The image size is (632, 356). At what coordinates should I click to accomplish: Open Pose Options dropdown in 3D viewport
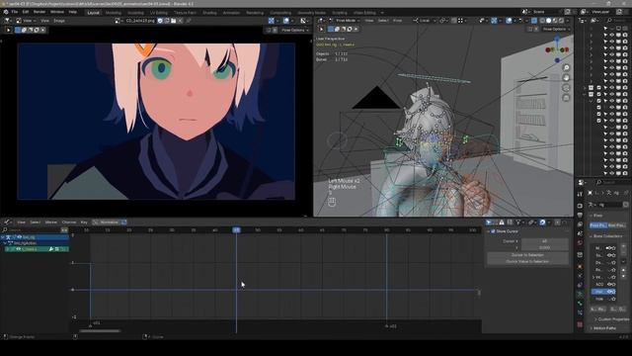coord(556,29)
